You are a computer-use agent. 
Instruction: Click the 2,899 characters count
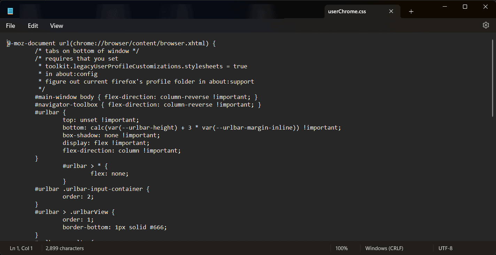pyautogui.click(x=65, y=248)
